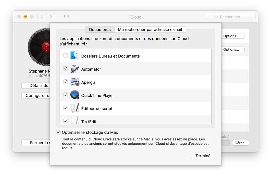The height and width of the screenshot is (172, 271).
Task: Show all preferences with grid icon
Action: (x=66, y=17)
